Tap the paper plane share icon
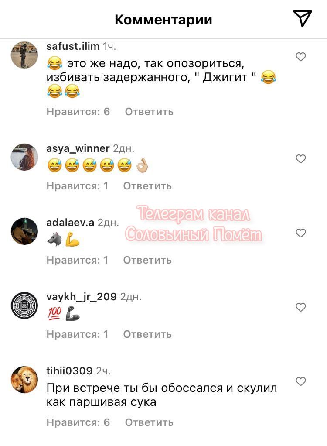Viewport: 327px width, 446px height. tap(303, 19)
